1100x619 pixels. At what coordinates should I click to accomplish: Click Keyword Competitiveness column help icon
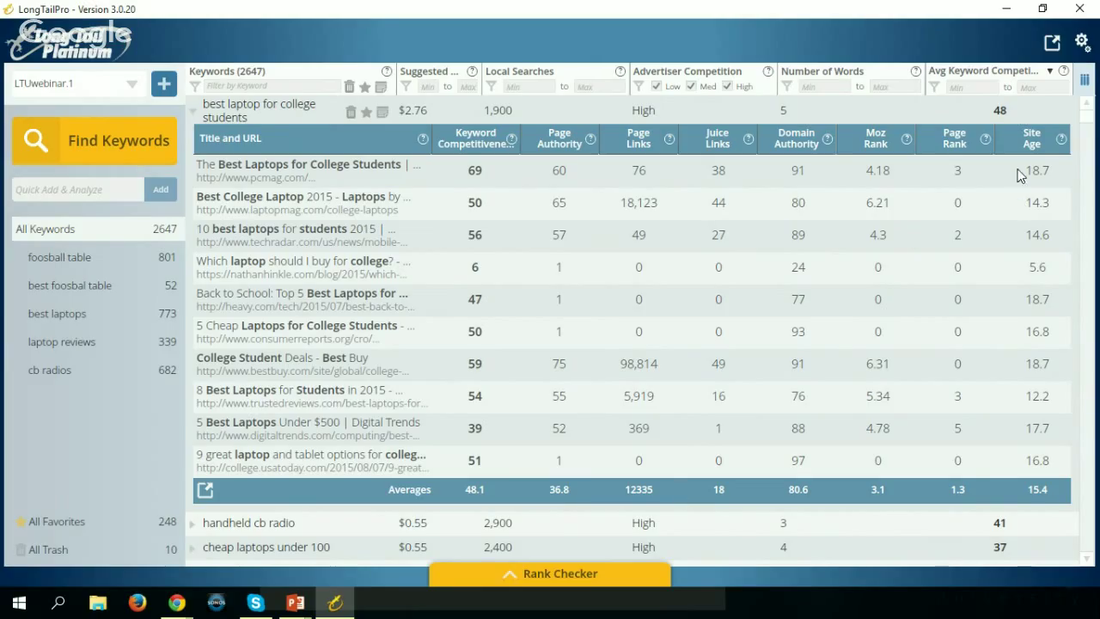point(512,138)
